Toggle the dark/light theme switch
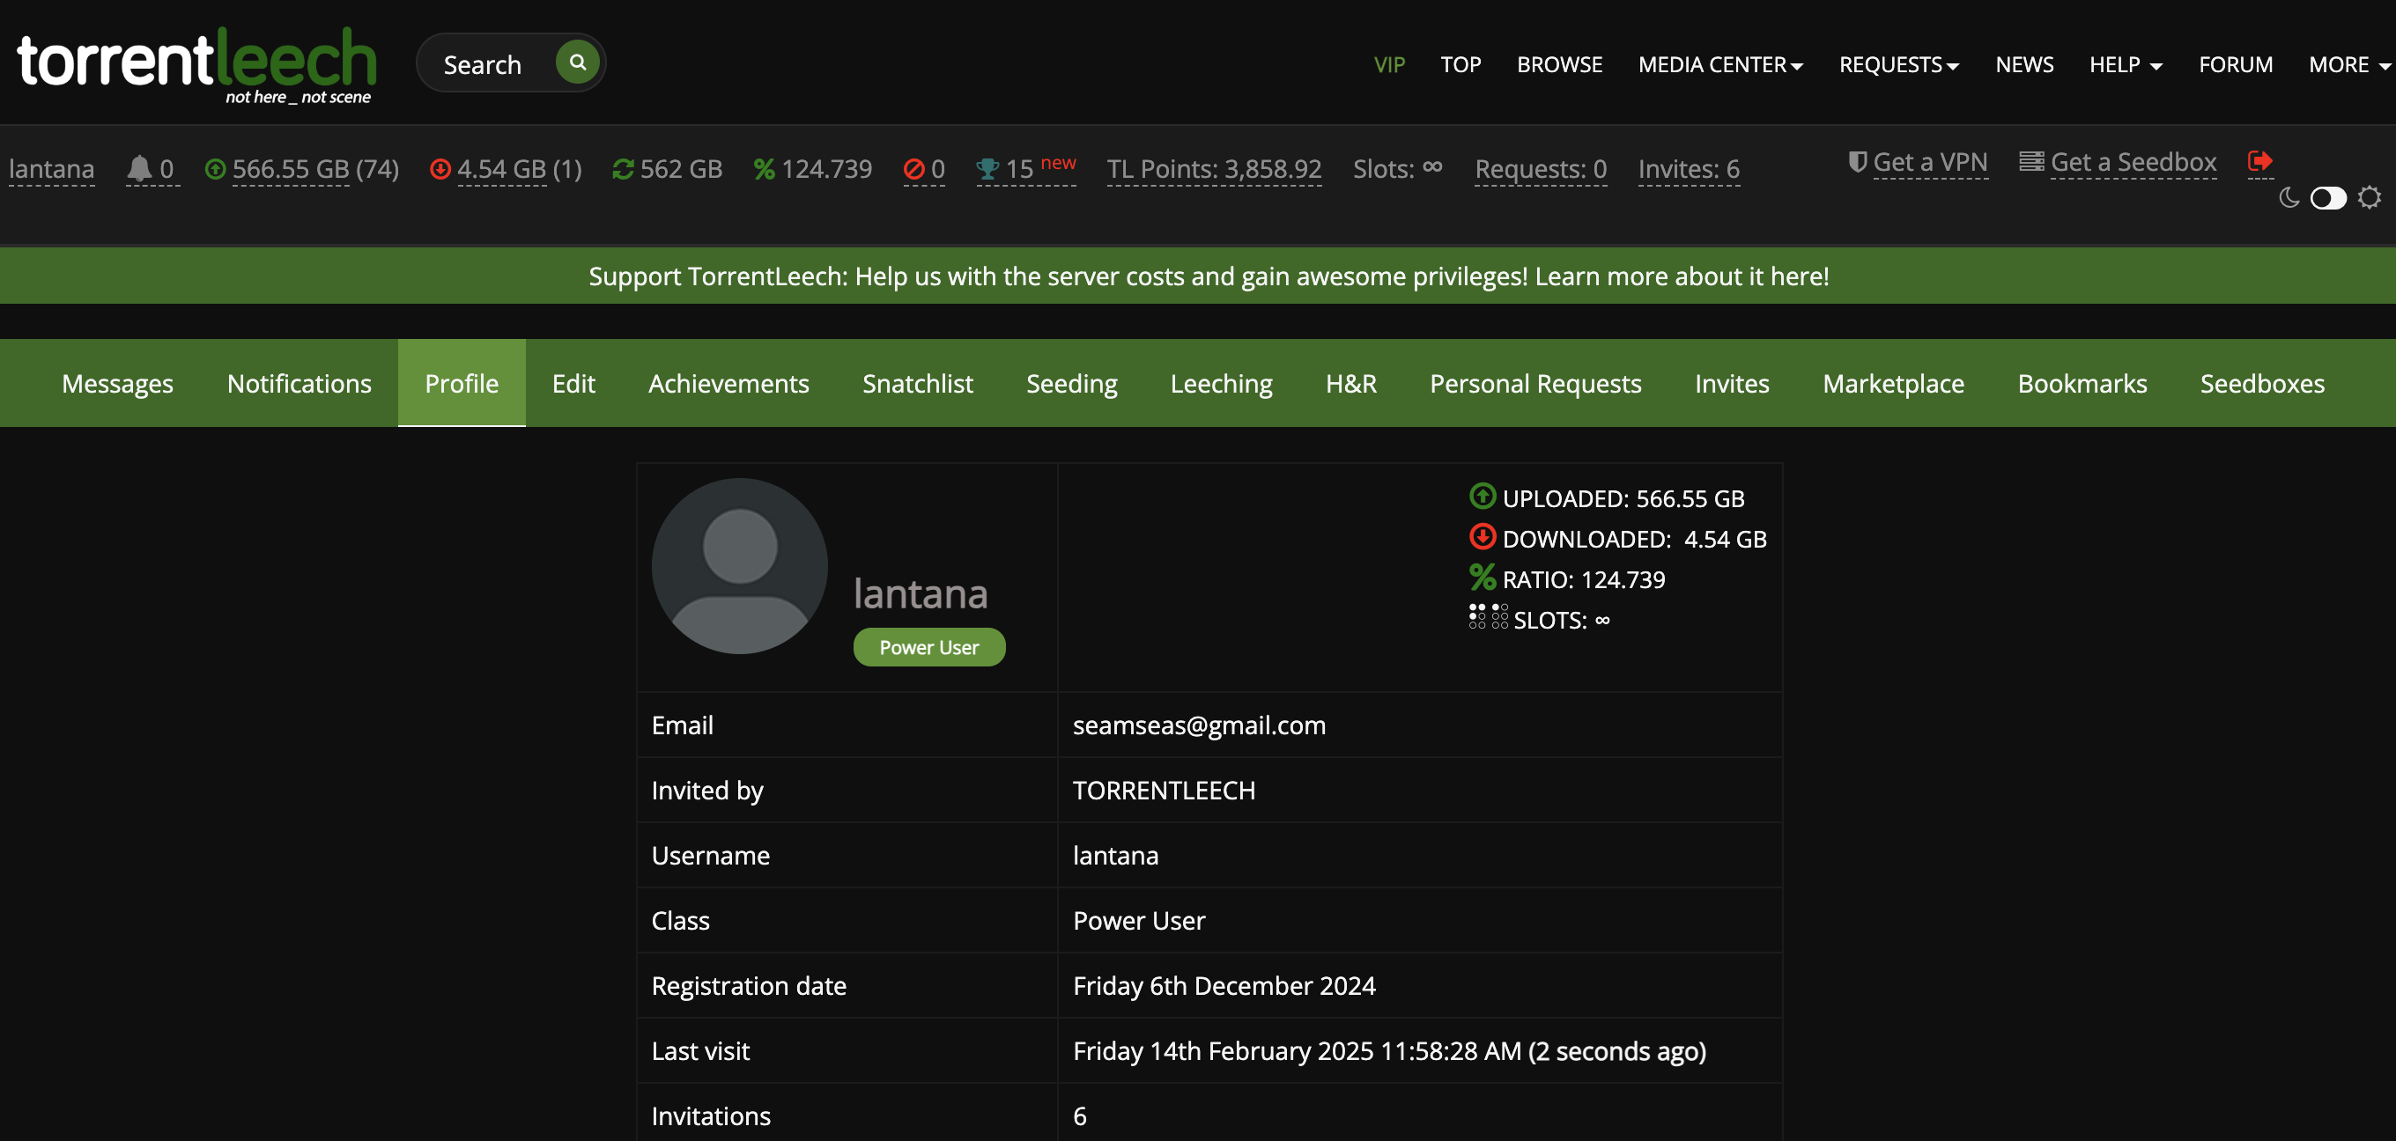This screenshot has height=1141, width=2396. [x=2328, y=198]
